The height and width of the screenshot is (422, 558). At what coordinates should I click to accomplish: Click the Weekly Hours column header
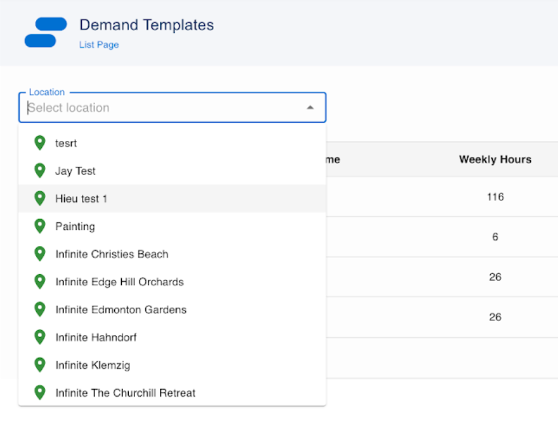coord(495,159)
